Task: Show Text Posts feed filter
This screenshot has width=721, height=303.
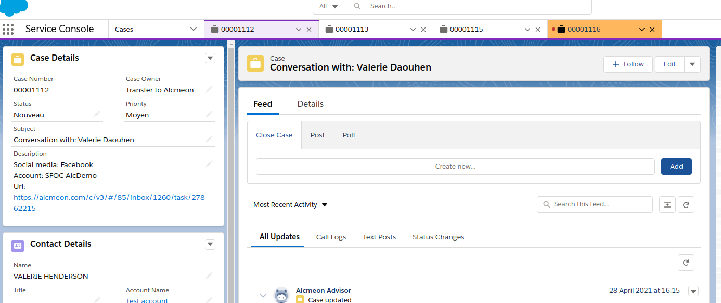Action: point(379,237)
